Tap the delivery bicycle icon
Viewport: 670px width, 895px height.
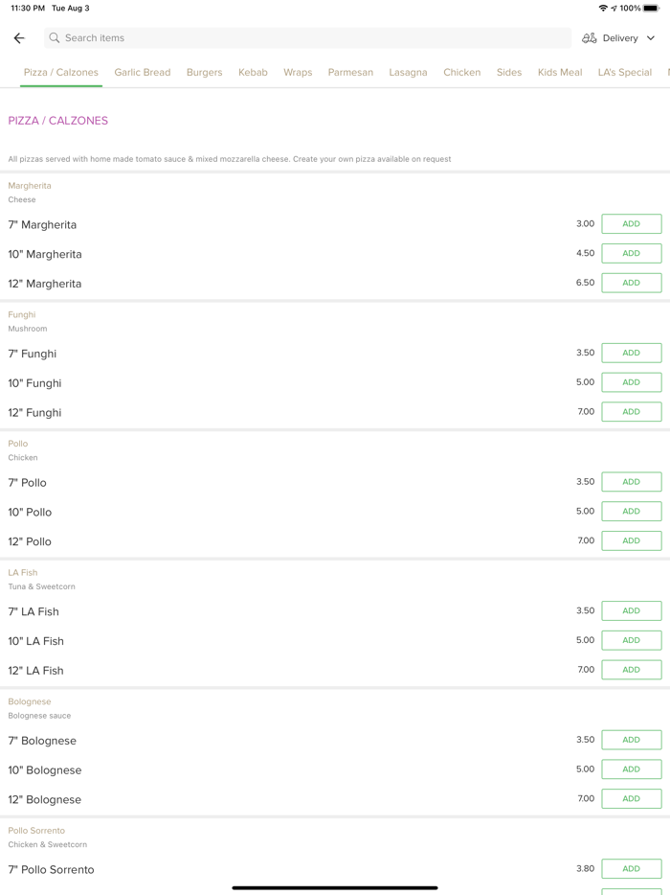point(590,38)
